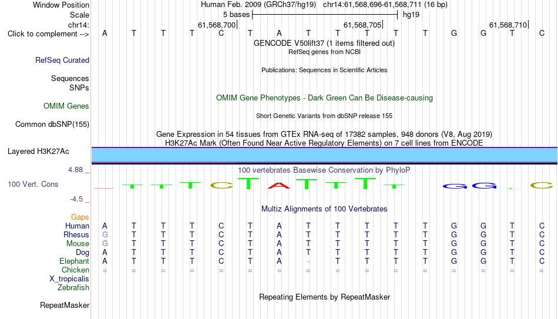
Task: Click the gap dash in the Elephant row
Action: click(308, 261)
